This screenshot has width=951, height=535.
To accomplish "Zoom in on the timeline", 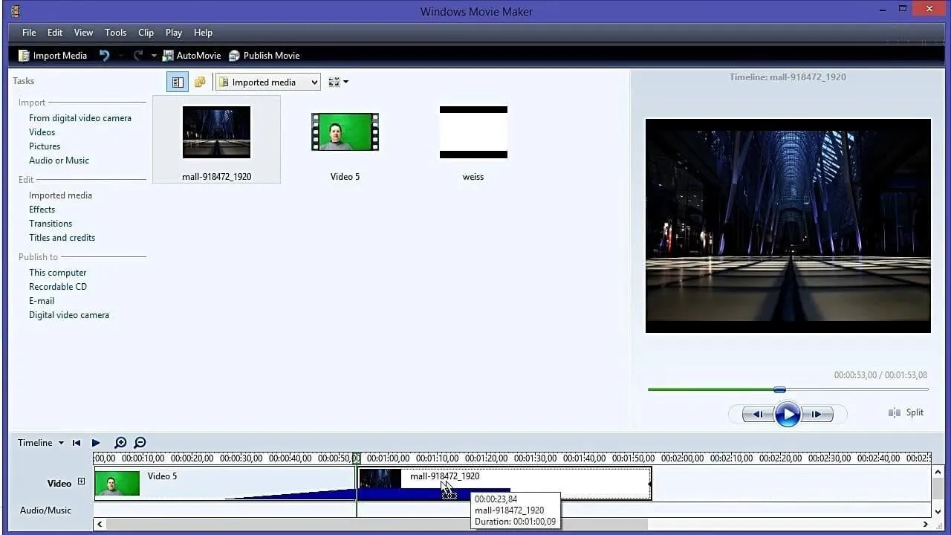I will click(x=120, y=443).
